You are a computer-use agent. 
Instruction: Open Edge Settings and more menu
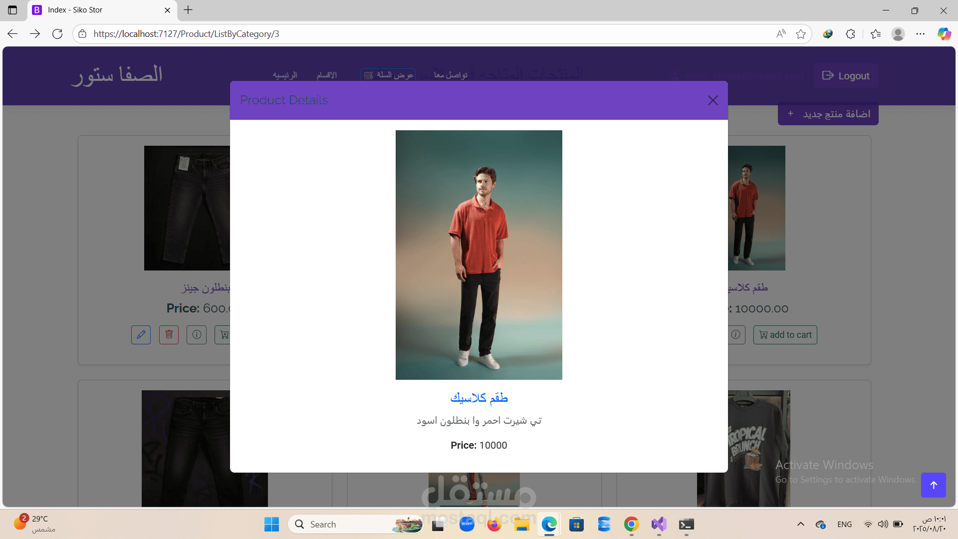(x=921, y=34)
